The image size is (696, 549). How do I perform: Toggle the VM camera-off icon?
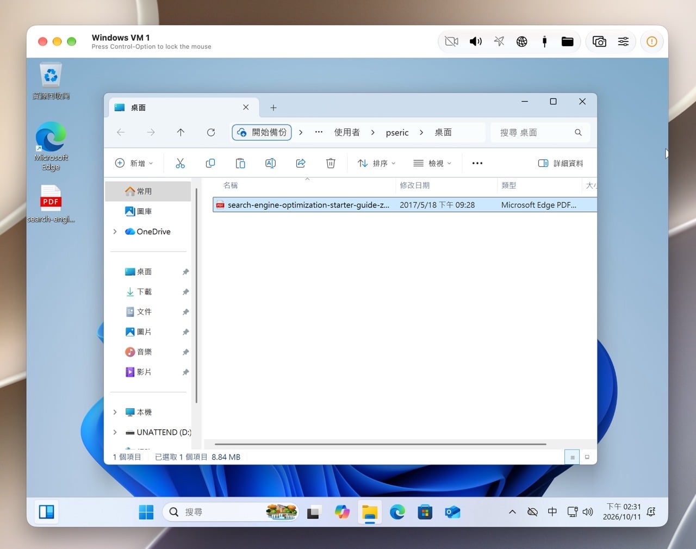[x=451, y=41]
